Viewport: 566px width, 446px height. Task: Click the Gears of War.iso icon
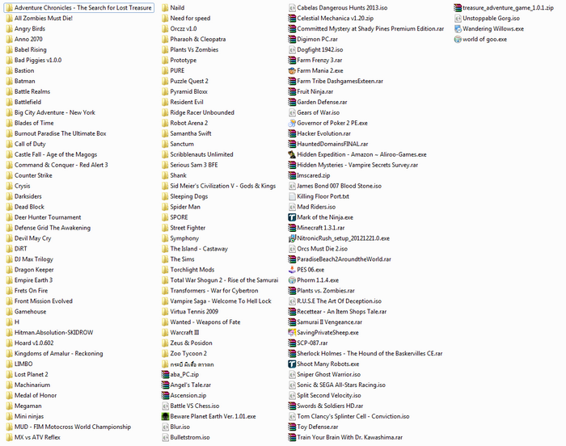[292, 112]
